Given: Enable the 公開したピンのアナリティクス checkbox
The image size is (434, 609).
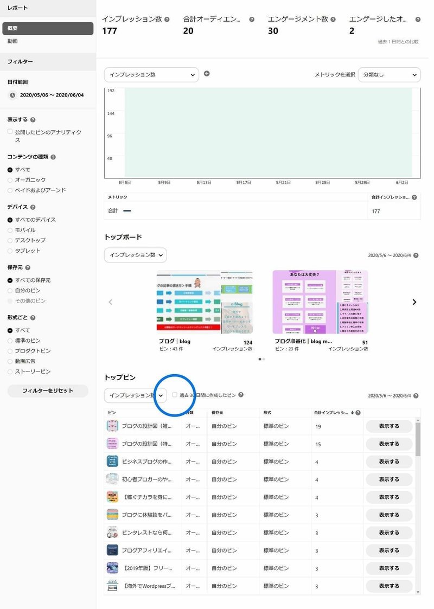Looking at the screenshot, I should [9, 131].
